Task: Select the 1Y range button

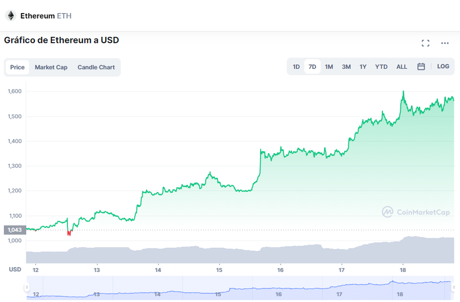Action: pyautogui.click(x=363, y=66)
